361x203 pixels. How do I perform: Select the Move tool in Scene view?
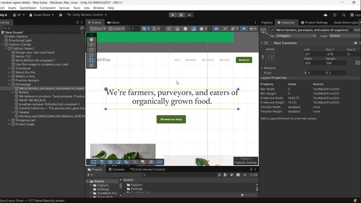pos(91,45)
